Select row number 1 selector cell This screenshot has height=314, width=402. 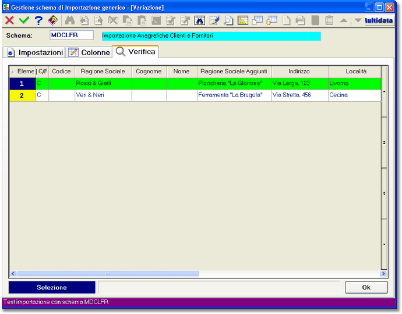[x=23, y=84]
